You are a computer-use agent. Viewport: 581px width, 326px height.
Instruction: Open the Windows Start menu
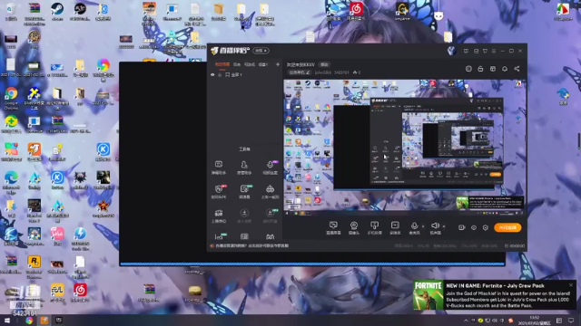7,321
